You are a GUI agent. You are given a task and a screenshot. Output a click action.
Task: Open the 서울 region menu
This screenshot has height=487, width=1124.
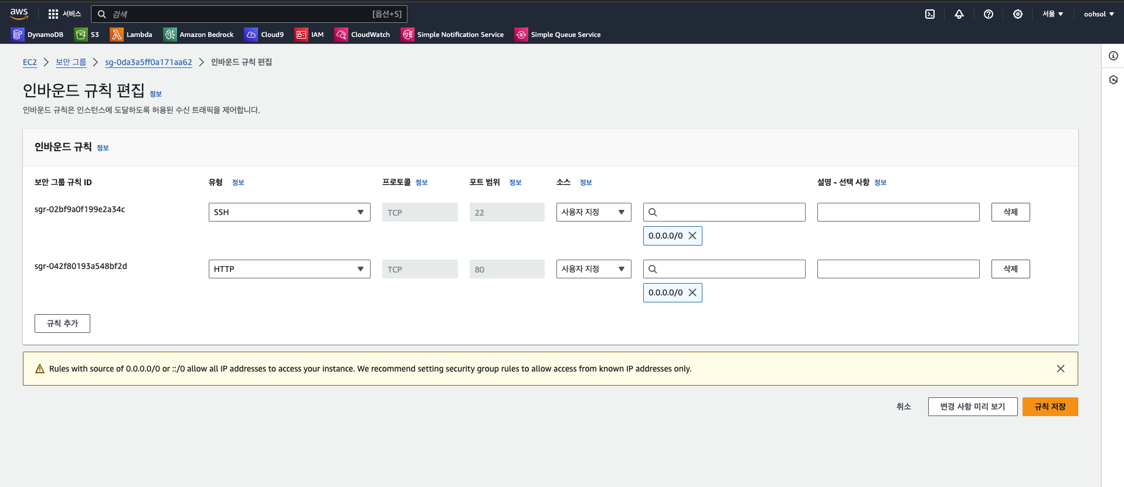coord(1052,14)
